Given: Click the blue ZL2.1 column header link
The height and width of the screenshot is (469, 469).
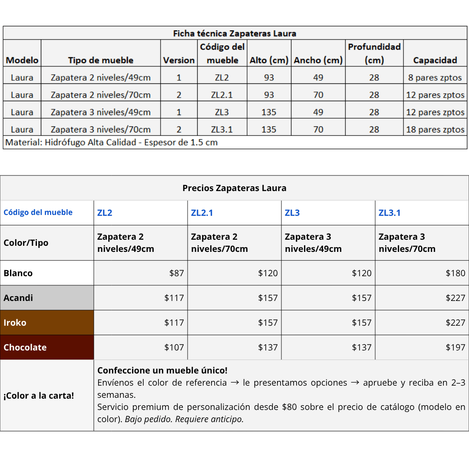Looking at the screenshot, I should point(202,213).
